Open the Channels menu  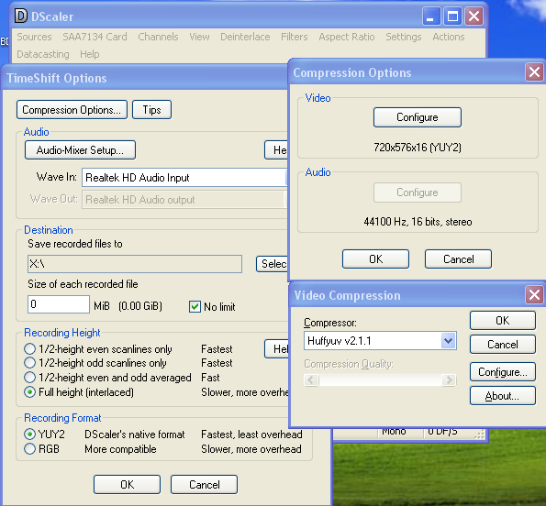click(158, 37)
